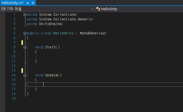Click the 'MonoBehaviour' base class name

pyautogui.click(x=93, y=33)
